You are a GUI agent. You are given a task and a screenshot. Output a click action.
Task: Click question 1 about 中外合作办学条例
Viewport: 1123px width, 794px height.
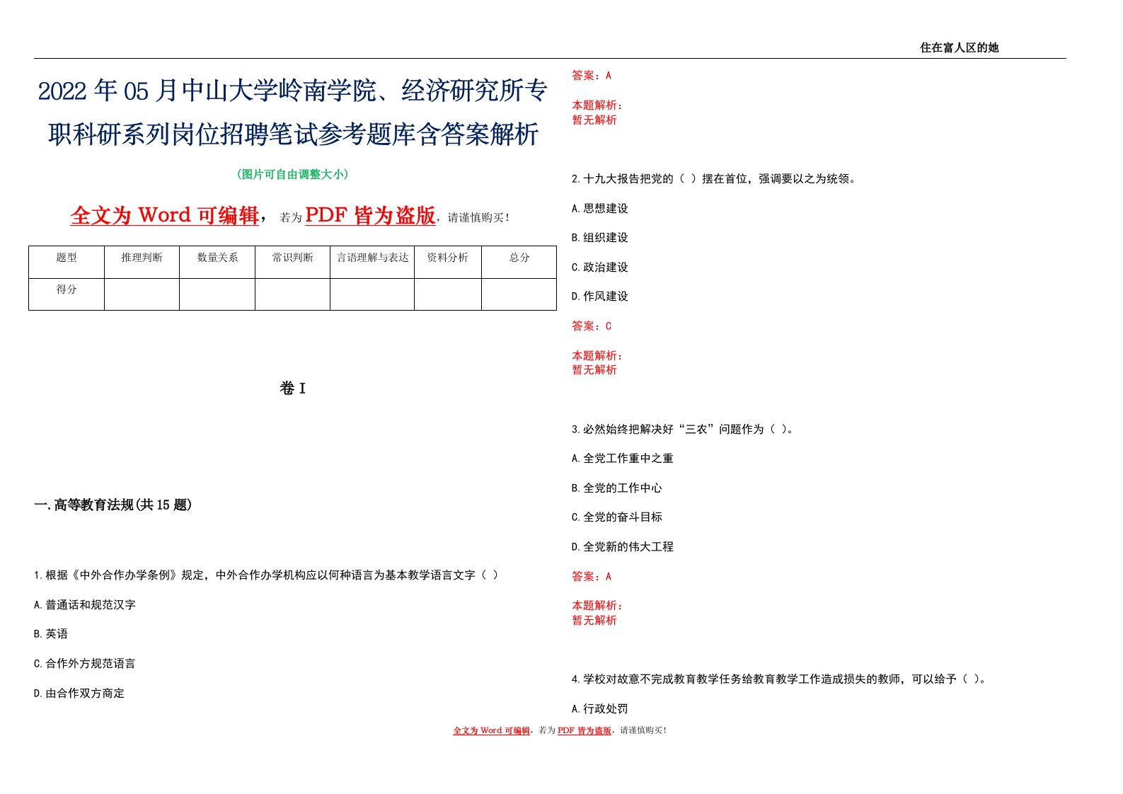[266, 575]
